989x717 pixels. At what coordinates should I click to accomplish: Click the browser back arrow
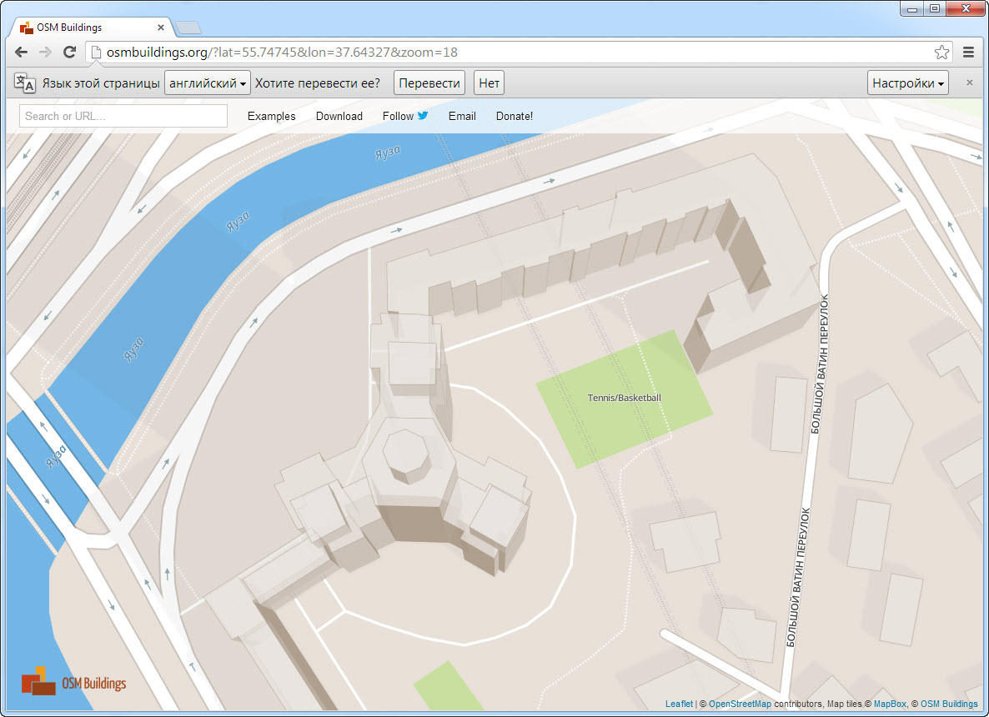22,53
